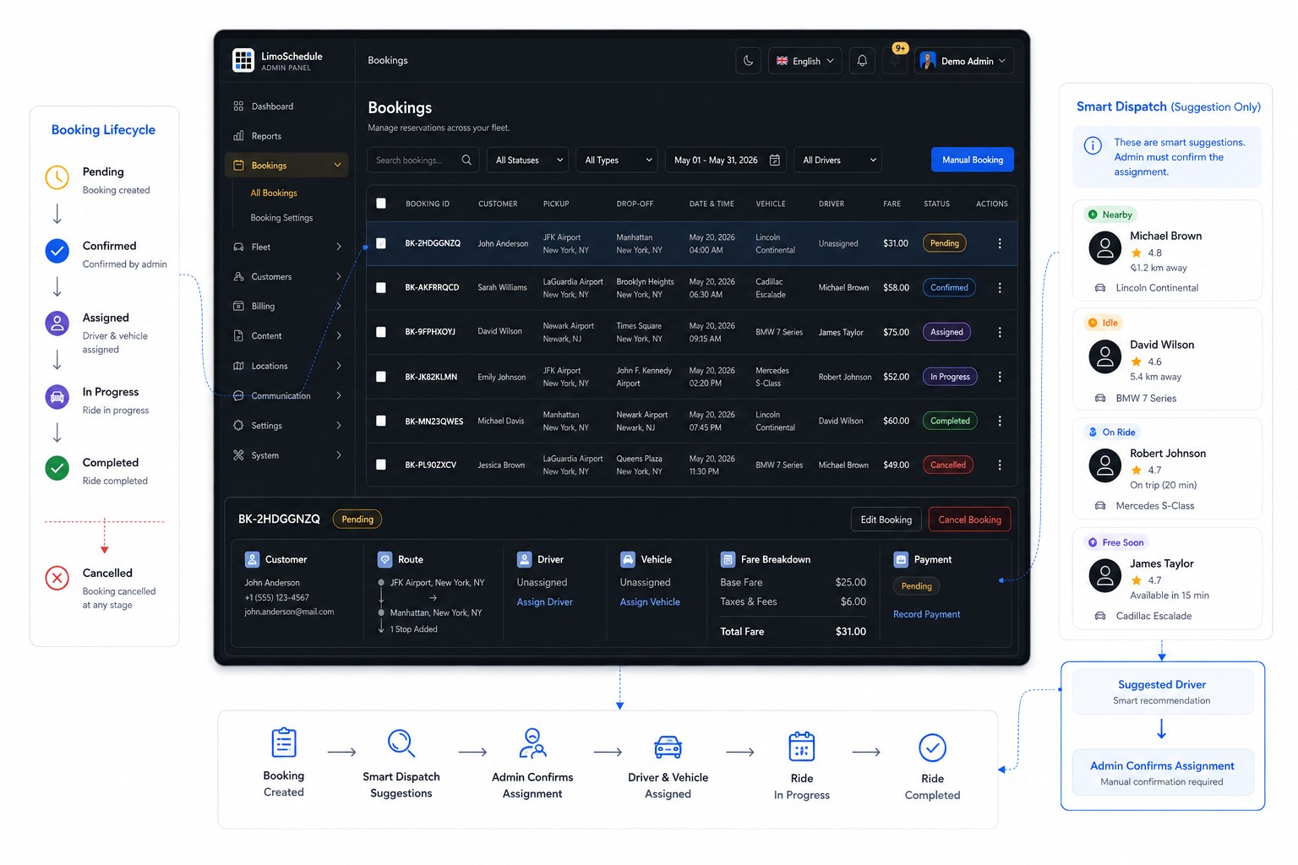Click the Dashboard sidebar icon
Image resolution: width=1298 pixels, height=865 pixels.
pos(238,106)
